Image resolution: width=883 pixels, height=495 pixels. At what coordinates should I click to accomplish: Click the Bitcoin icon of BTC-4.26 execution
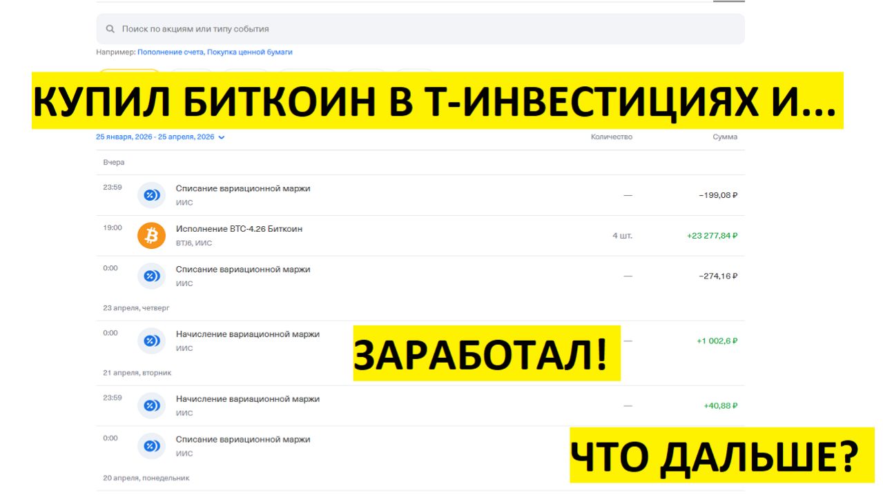click(151, 236)
